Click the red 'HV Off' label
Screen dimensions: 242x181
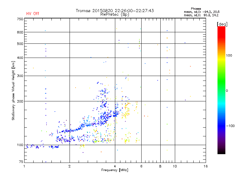(33, 14)
